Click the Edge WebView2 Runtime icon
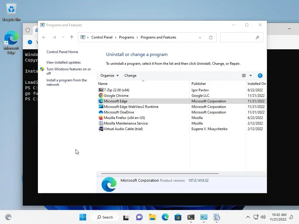This screenshot has height=224, width=299. (x=101, y=106)
